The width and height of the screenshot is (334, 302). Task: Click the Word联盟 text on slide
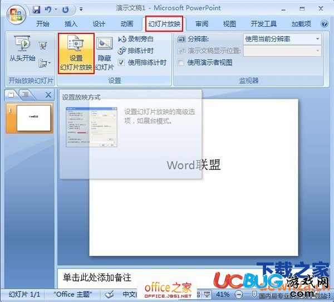click(x=193, y=165)
